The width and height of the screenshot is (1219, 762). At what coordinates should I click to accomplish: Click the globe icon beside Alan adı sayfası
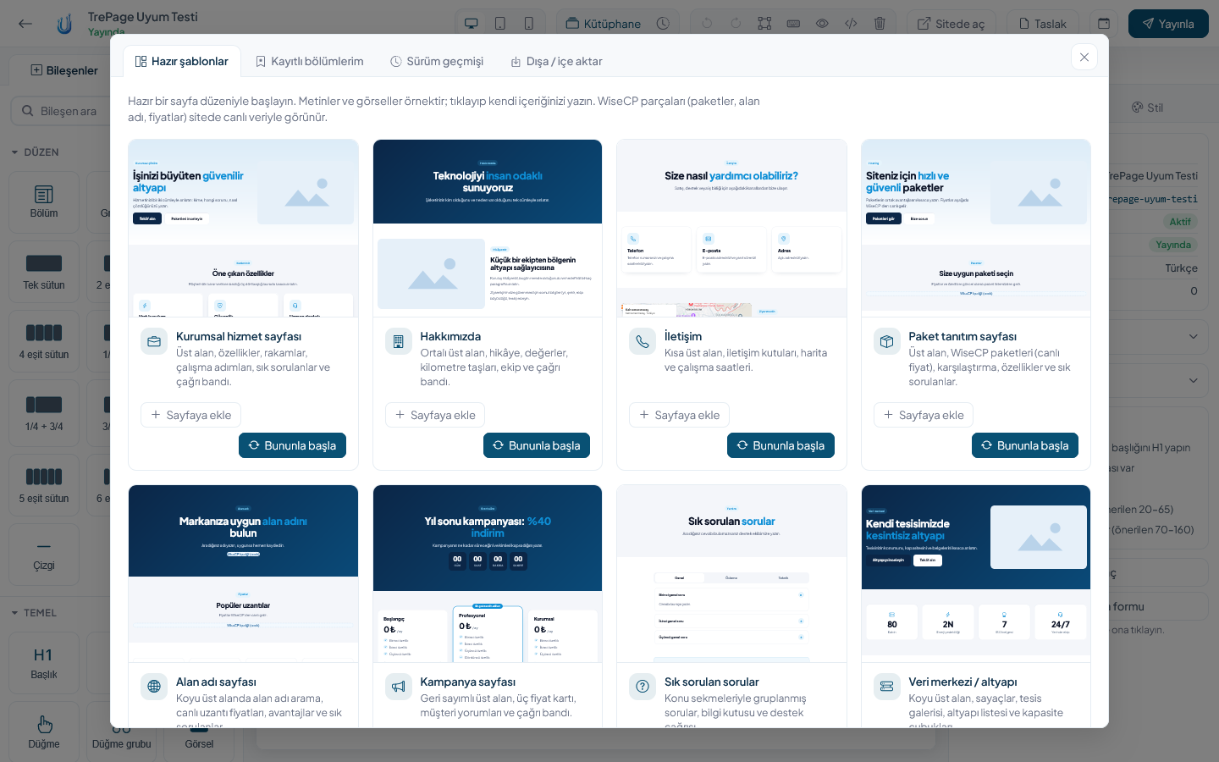point(154,687)
